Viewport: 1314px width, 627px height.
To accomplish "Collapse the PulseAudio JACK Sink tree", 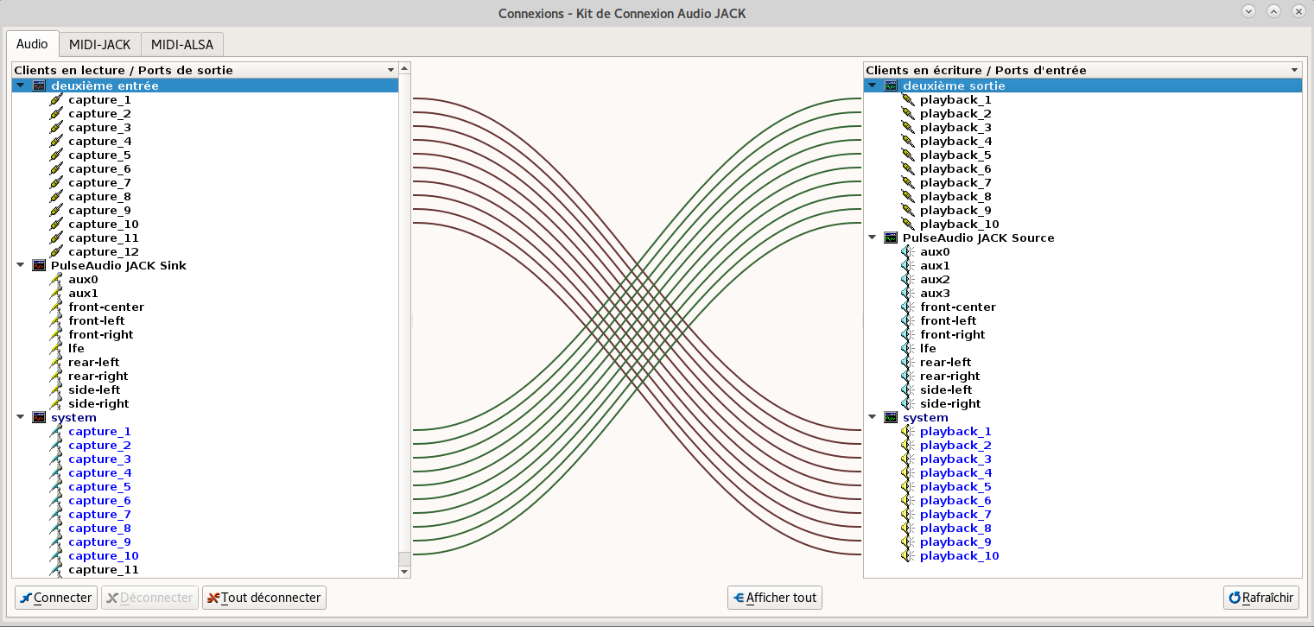I will pos(20,265).
